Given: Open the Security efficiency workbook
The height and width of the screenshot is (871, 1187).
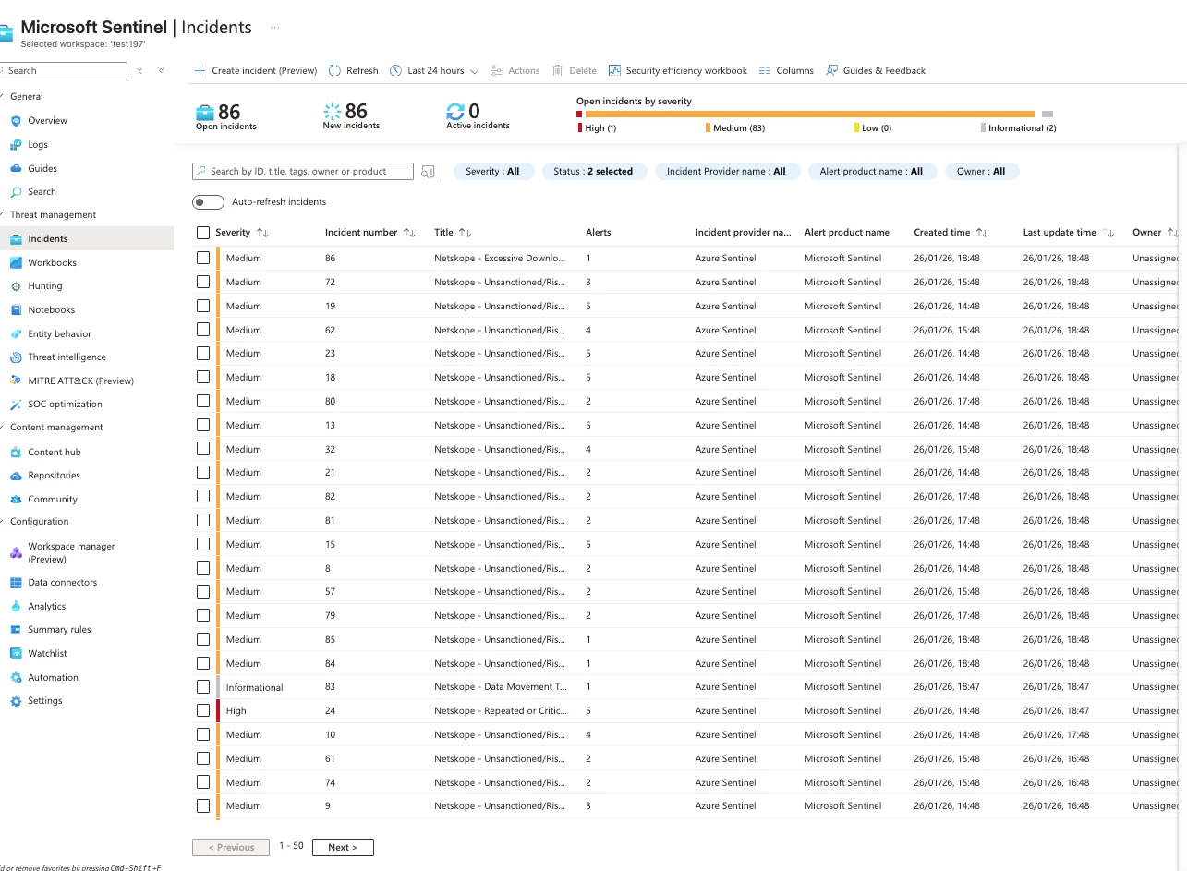Looking at the screenshot, I should 678,70.
